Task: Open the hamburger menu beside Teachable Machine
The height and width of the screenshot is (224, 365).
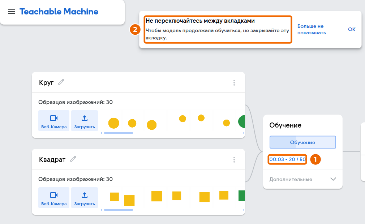Action: click(x=12, y=12)
